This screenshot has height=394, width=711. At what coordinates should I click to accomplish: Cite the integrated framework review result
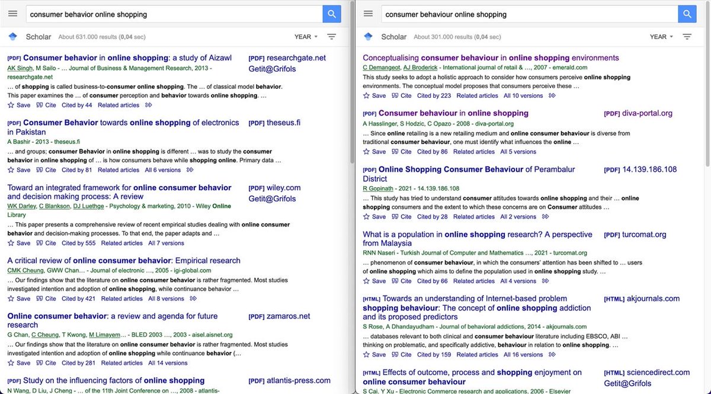point(46,243)
